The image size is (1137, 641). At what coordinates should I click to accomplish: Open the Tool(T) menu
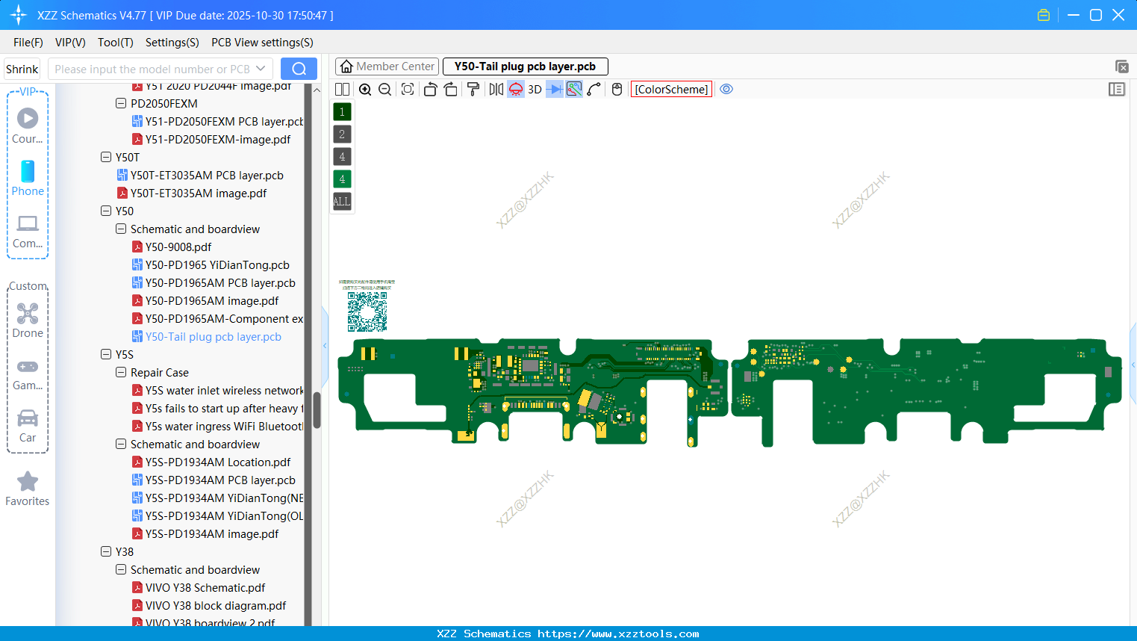click(115, 43)
